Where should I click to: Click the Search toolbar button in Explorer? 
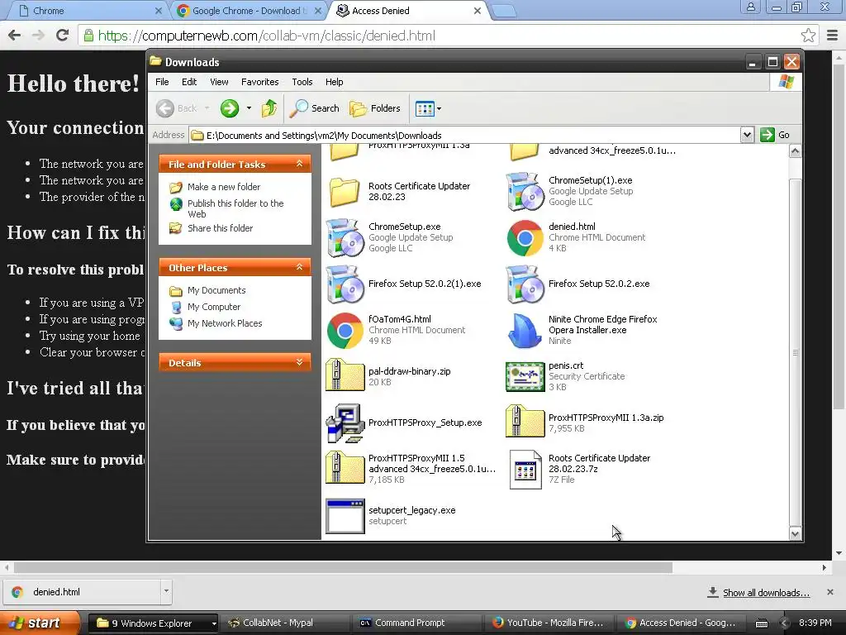click(315, 108)
